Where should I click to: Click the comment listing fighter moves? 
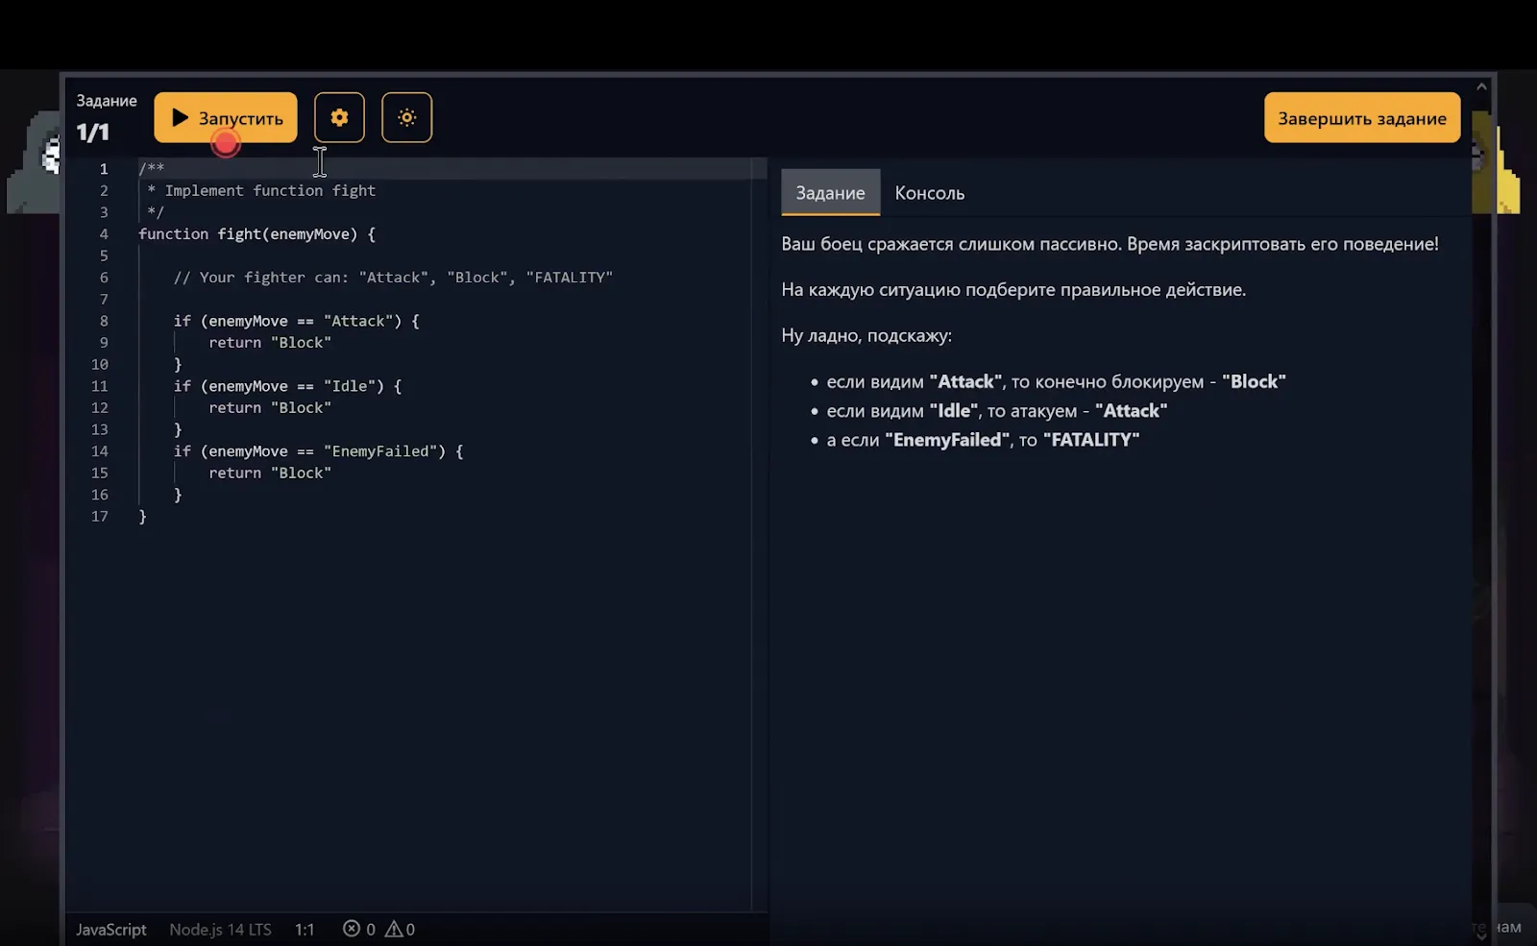(392, 278)
